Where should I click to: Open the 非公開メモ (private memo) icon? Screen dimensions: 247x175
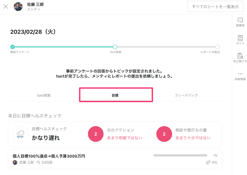point(240,56)
